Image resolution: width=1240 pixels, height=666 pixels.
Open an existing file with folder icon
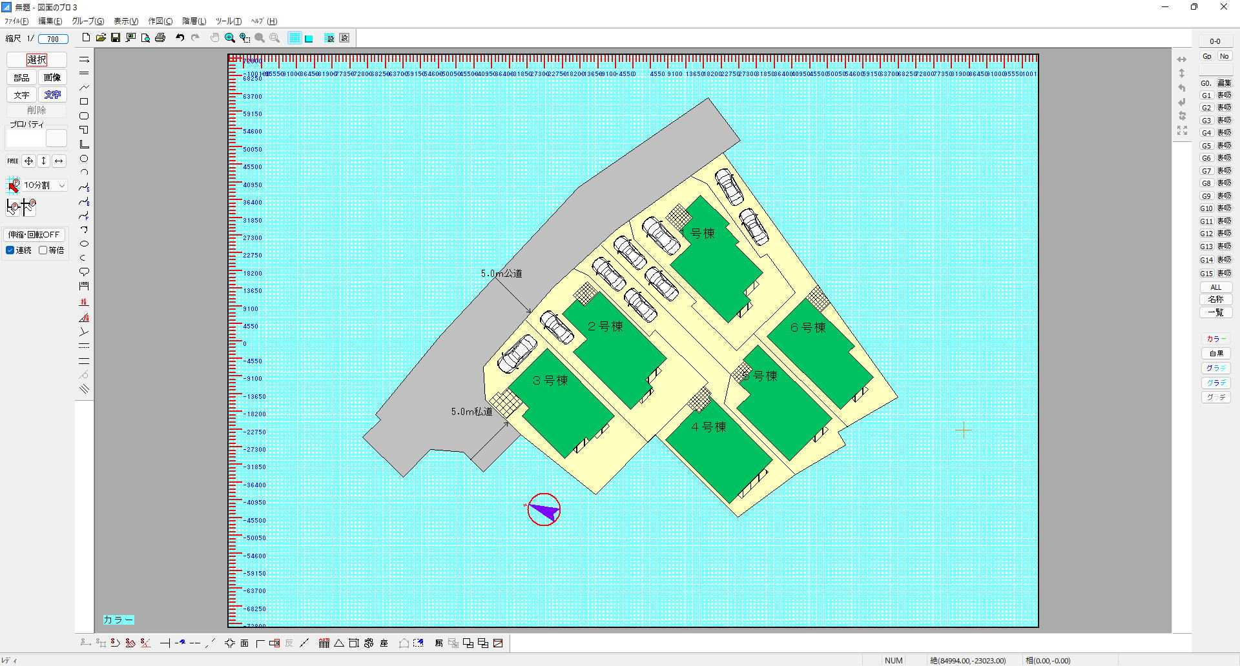pyautogui.click(x=101, y=38)
